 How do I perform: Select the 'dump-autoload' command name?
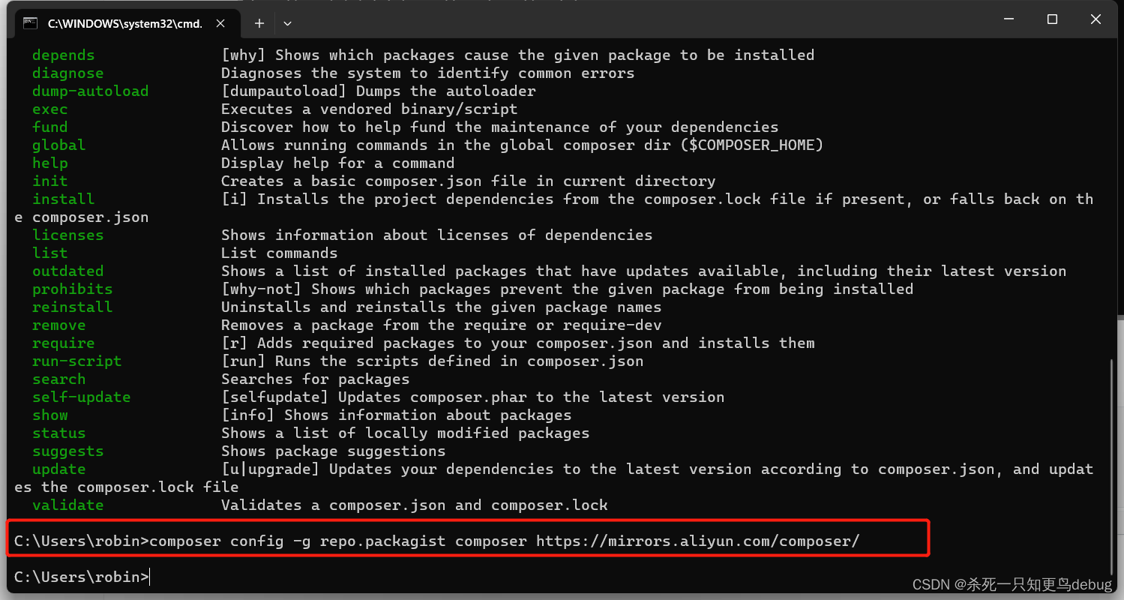[x=90, y=91]
